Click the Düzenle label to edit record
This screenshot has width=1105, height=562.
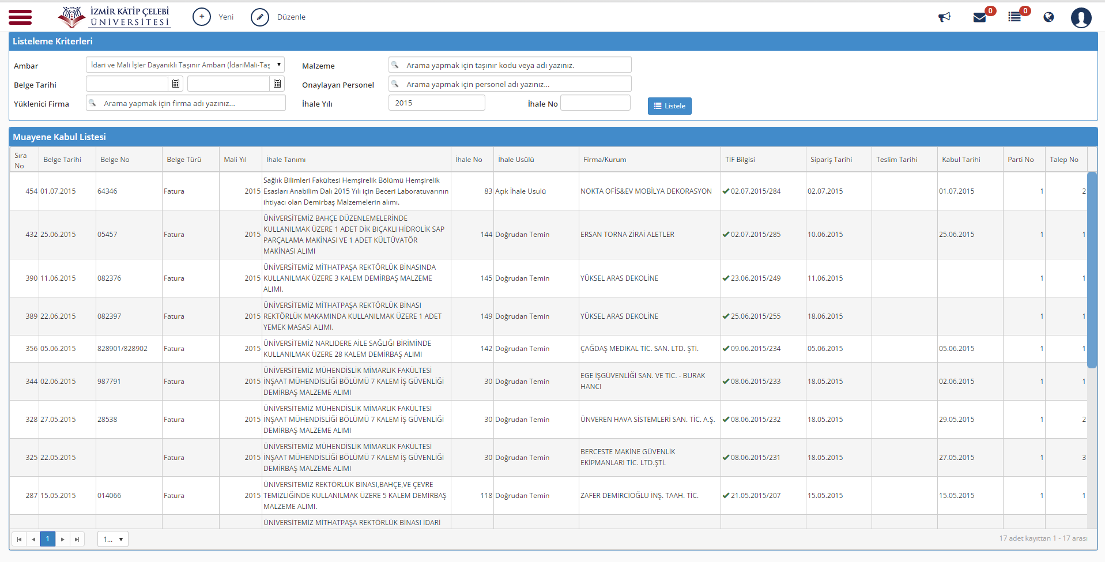click(291, 17)
